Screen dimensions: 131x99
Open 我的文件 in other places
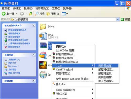point(12,63)
